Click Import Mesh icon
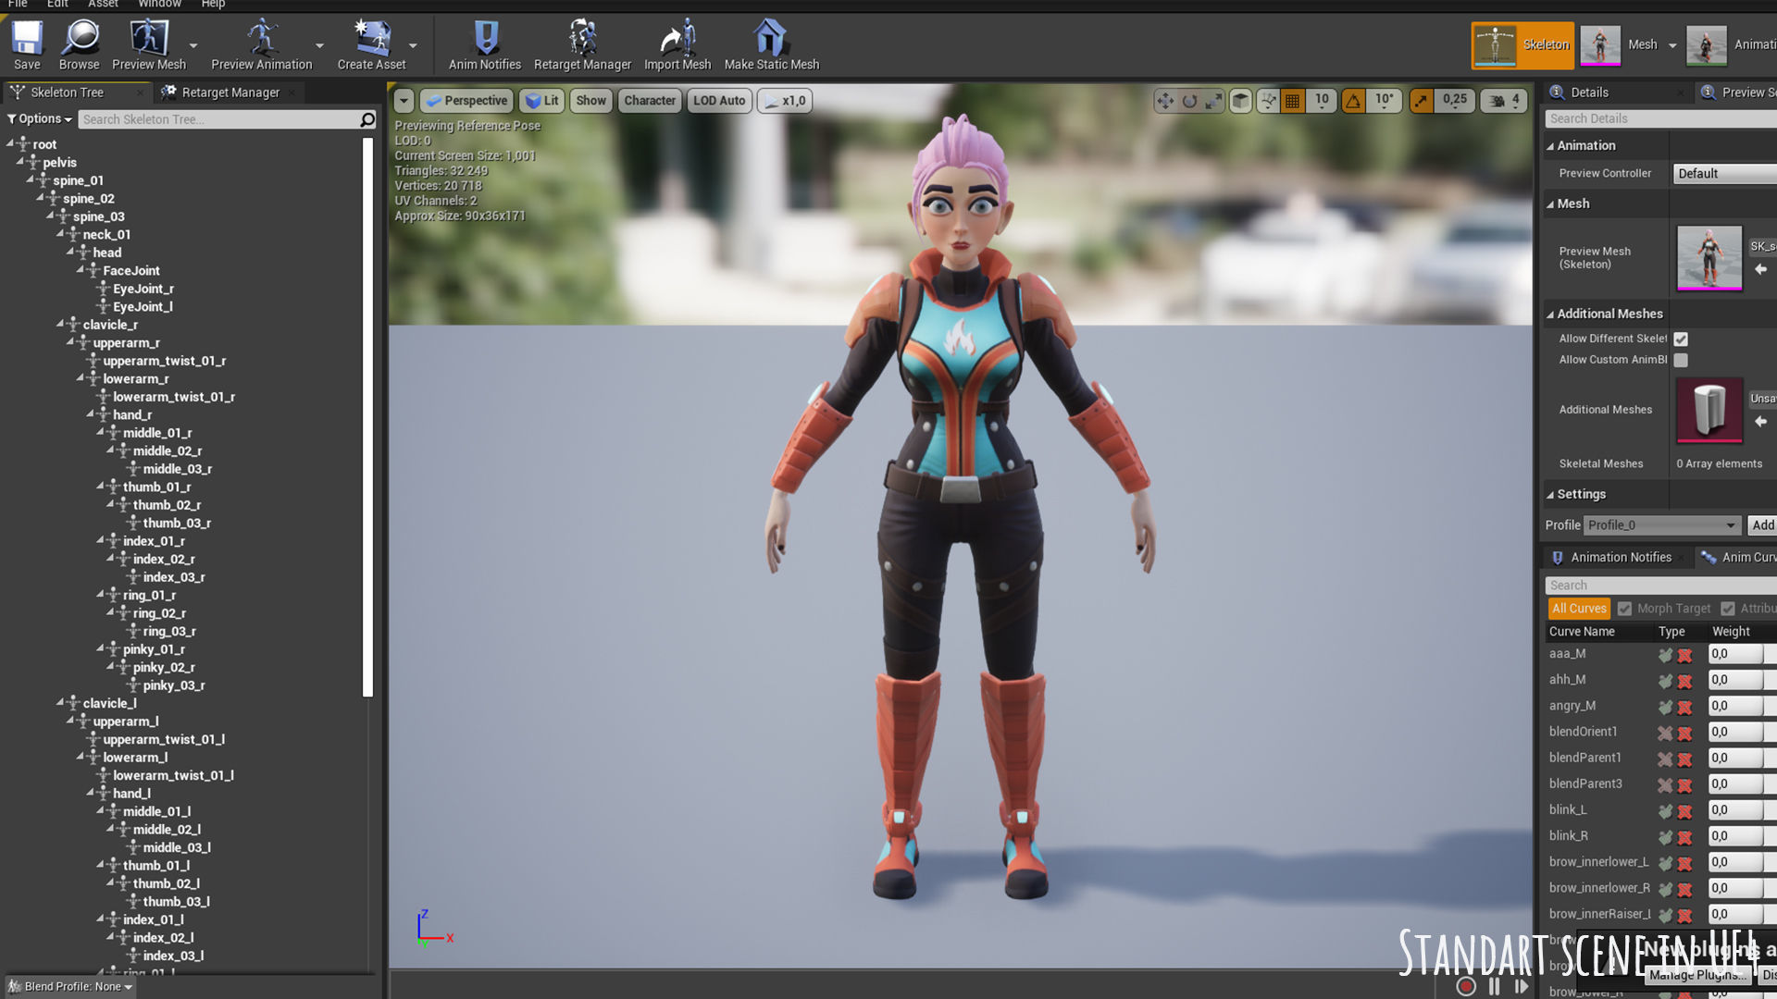The image size is (1777, 999). pos(677,45)
